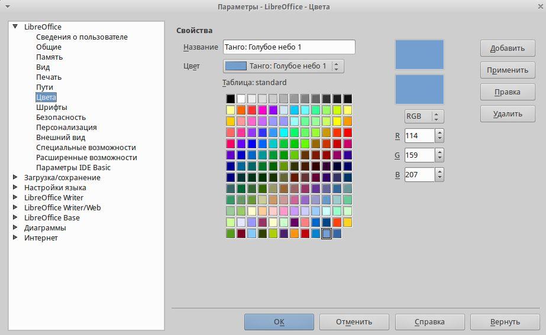546x335 pixels.
Task: Select Параметры IDE Basic entry
Action: (x=73, y=168)
